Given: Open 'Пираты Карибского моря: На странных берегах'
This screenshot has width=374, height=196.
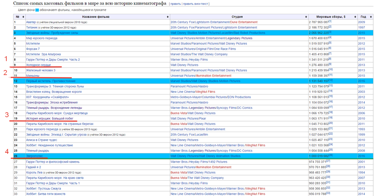Looking at the screenshot, I should click(59, 124).
